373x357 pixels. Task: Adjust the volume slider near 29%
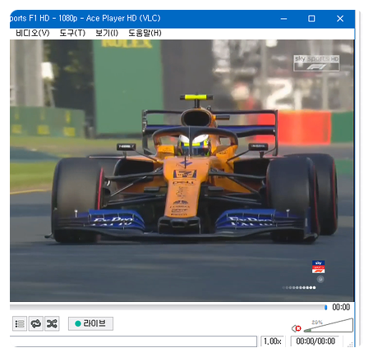click(x=328, y=326)
